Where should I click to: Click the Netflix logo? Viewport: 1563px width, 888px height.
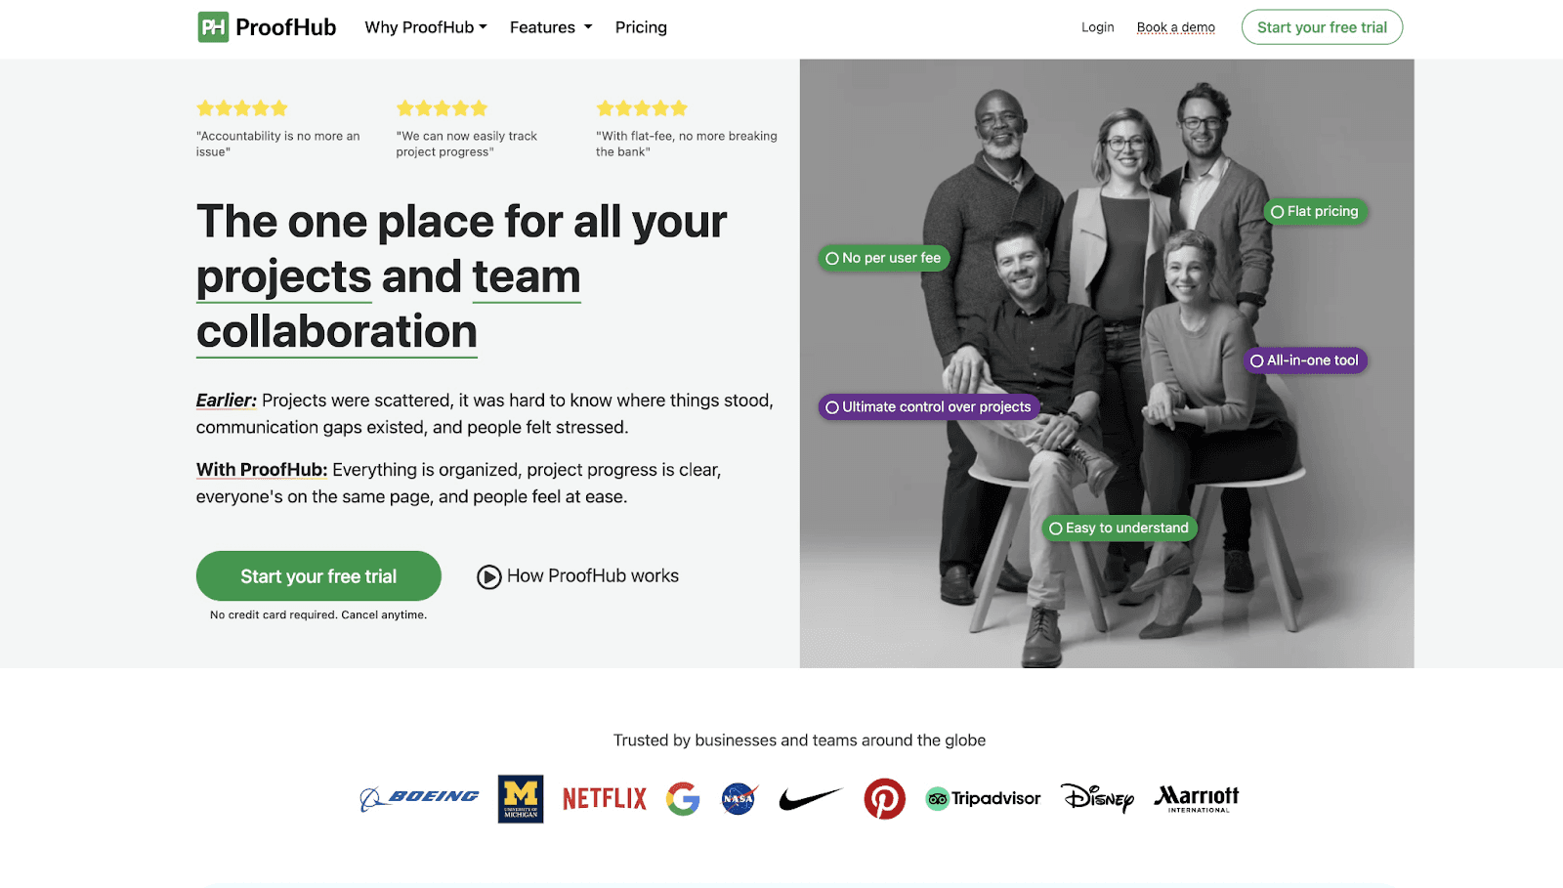point(605,799)
